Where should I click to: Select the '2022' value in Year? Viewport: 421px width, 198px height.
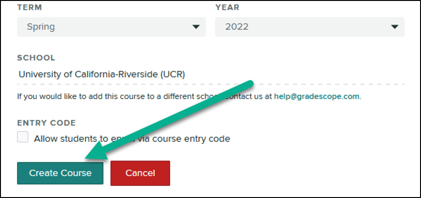(237, 27)
